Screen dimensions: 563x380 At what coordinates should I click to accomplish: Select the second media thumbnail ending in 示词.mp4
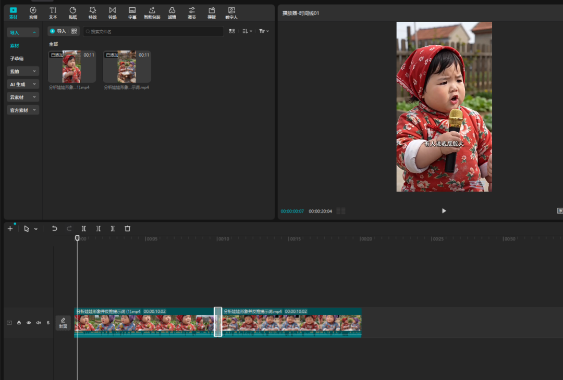[127, 67]
